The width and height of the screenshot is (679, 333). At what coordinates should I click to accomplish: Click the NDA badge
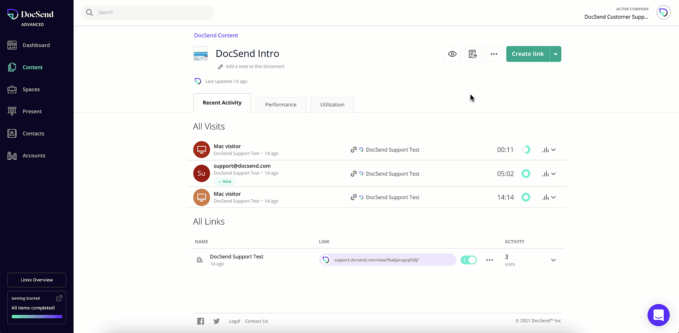tap(225, 182)
